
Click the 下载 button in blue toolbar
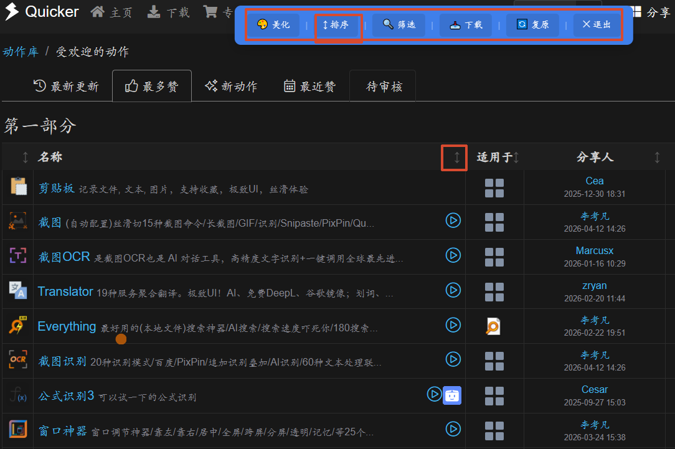pyautogui.click(x=466, y=24)
